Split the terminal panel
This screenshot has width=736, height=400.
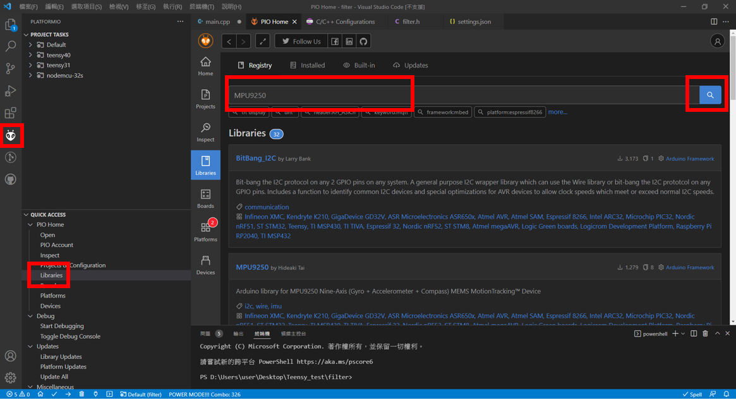click(694, 334)
